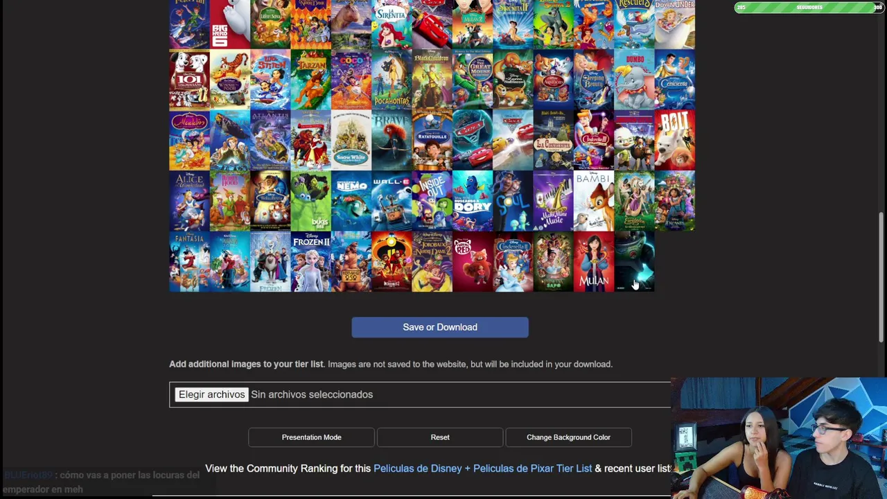Viewport: 887px width, 499px height.
Task: Activate Presentation Mode
Action: tap(311, 437)
